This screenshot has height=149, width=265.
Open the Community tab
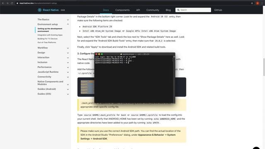[x=153, y=10]
